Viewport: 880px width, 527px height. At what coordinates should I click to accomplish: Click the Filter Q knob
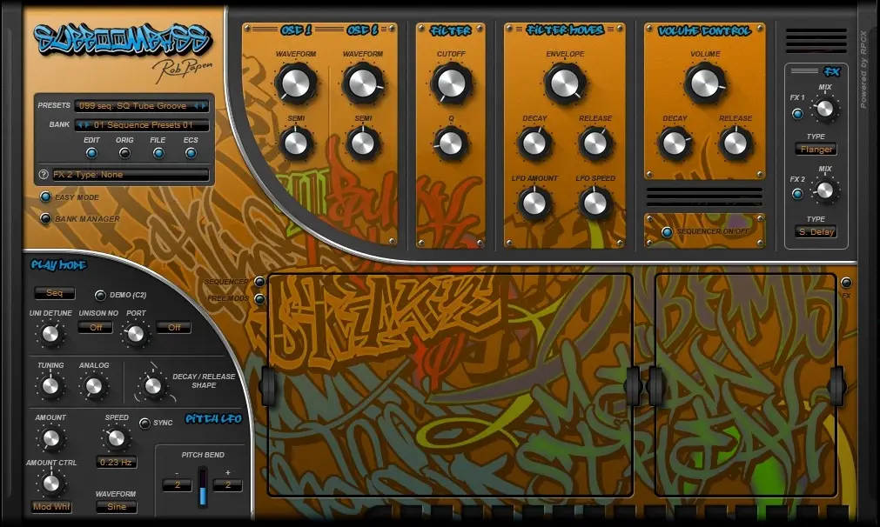[x=451, y=143]
